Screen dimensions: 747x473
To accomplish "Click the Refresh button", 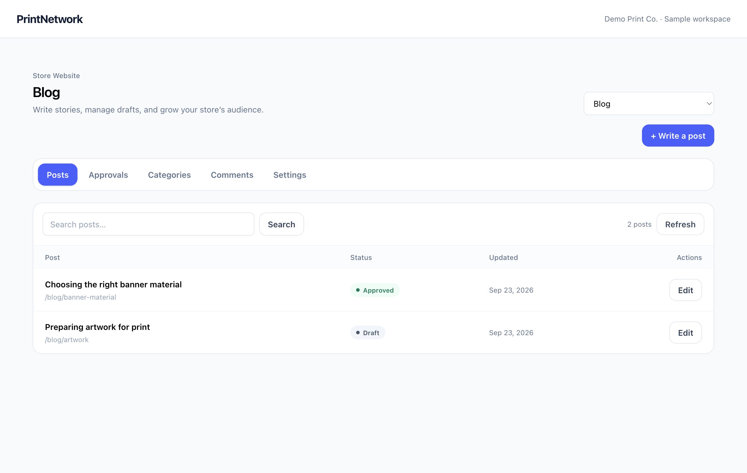I will pos(680,224).
